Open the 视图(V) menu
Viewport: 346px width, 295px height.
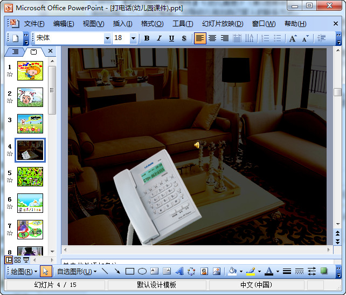[94, 24]
